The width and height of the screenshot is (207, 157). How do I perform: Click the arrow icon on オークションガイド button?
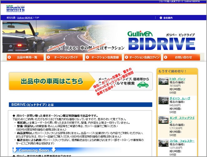pyautogui.click(x=48, y=57)
